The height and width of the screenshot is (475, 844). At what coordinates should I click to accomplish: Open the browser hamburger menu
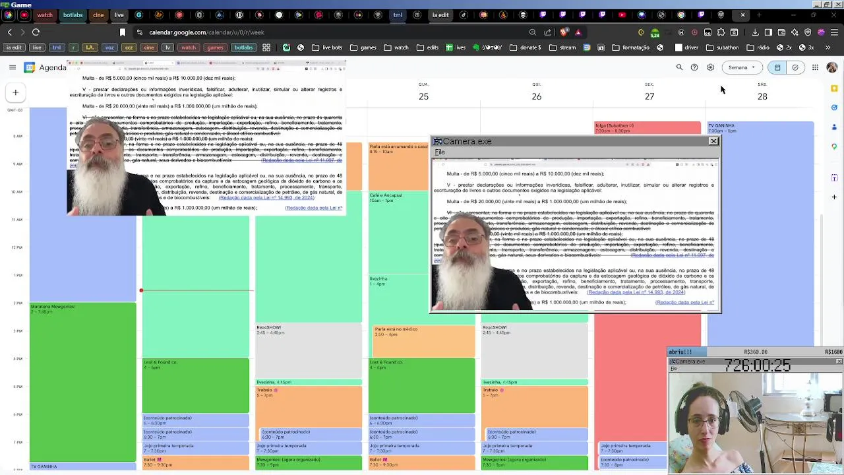pyautogui.click(x=835, y=32)
